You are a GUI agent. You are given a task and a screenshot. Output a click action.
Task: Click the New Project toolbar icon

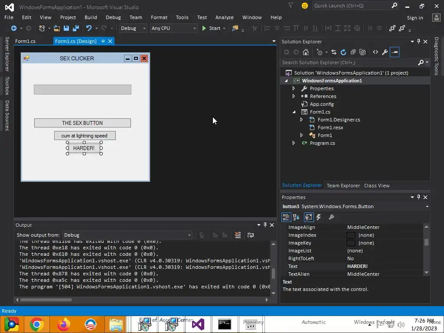(42, 28)
